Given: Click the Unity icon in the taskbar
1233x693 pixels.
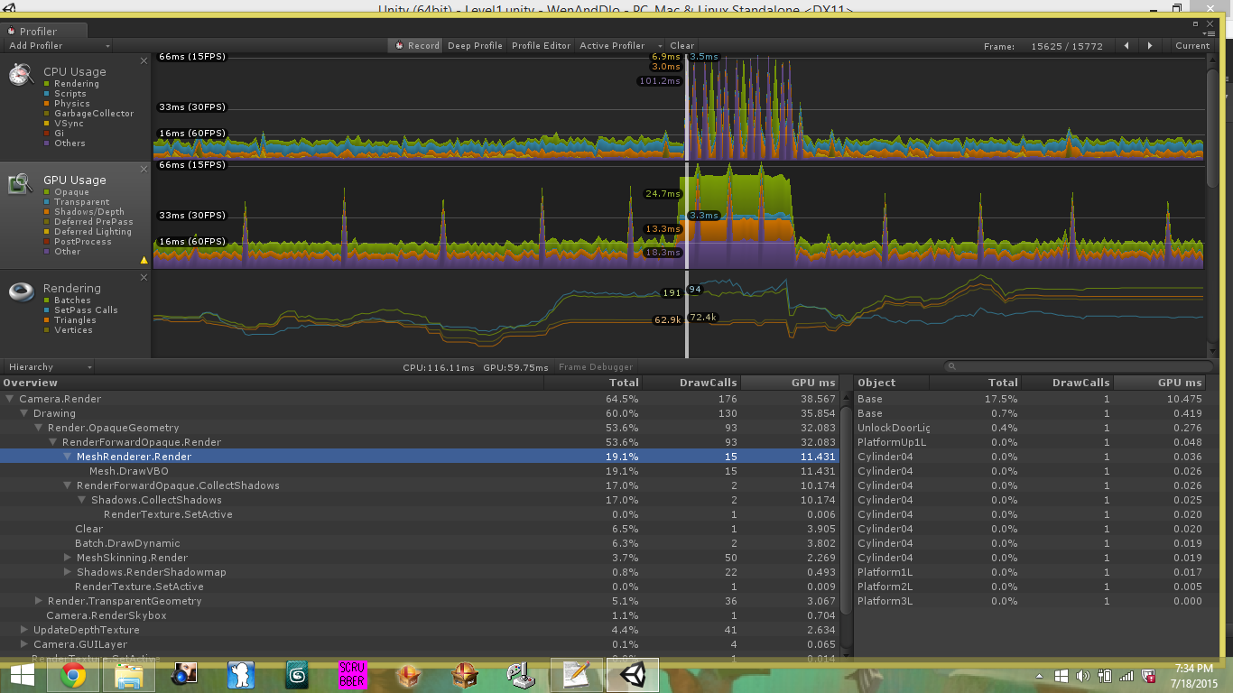Looking at the screenshot, I should click(632, 674).
